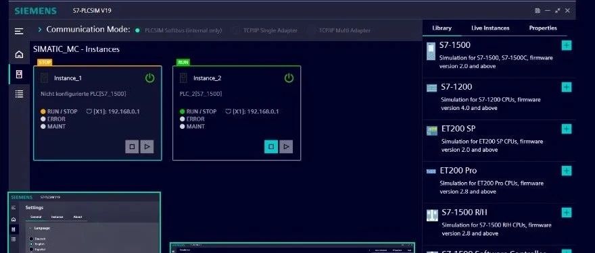Click the Instance_1 name label
This screenshot has height=253, width=595.
click(68, 78)
